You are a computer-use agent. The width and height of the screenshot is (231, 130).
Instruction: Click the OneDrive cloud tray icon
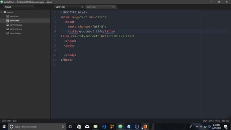point(201,127)
